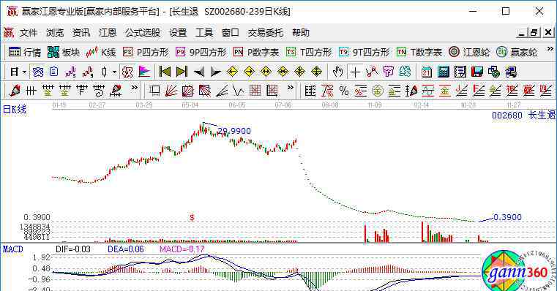Click the colorful flag icon
The width and height of the screenshot is (557, 291).
click(144, 72)
